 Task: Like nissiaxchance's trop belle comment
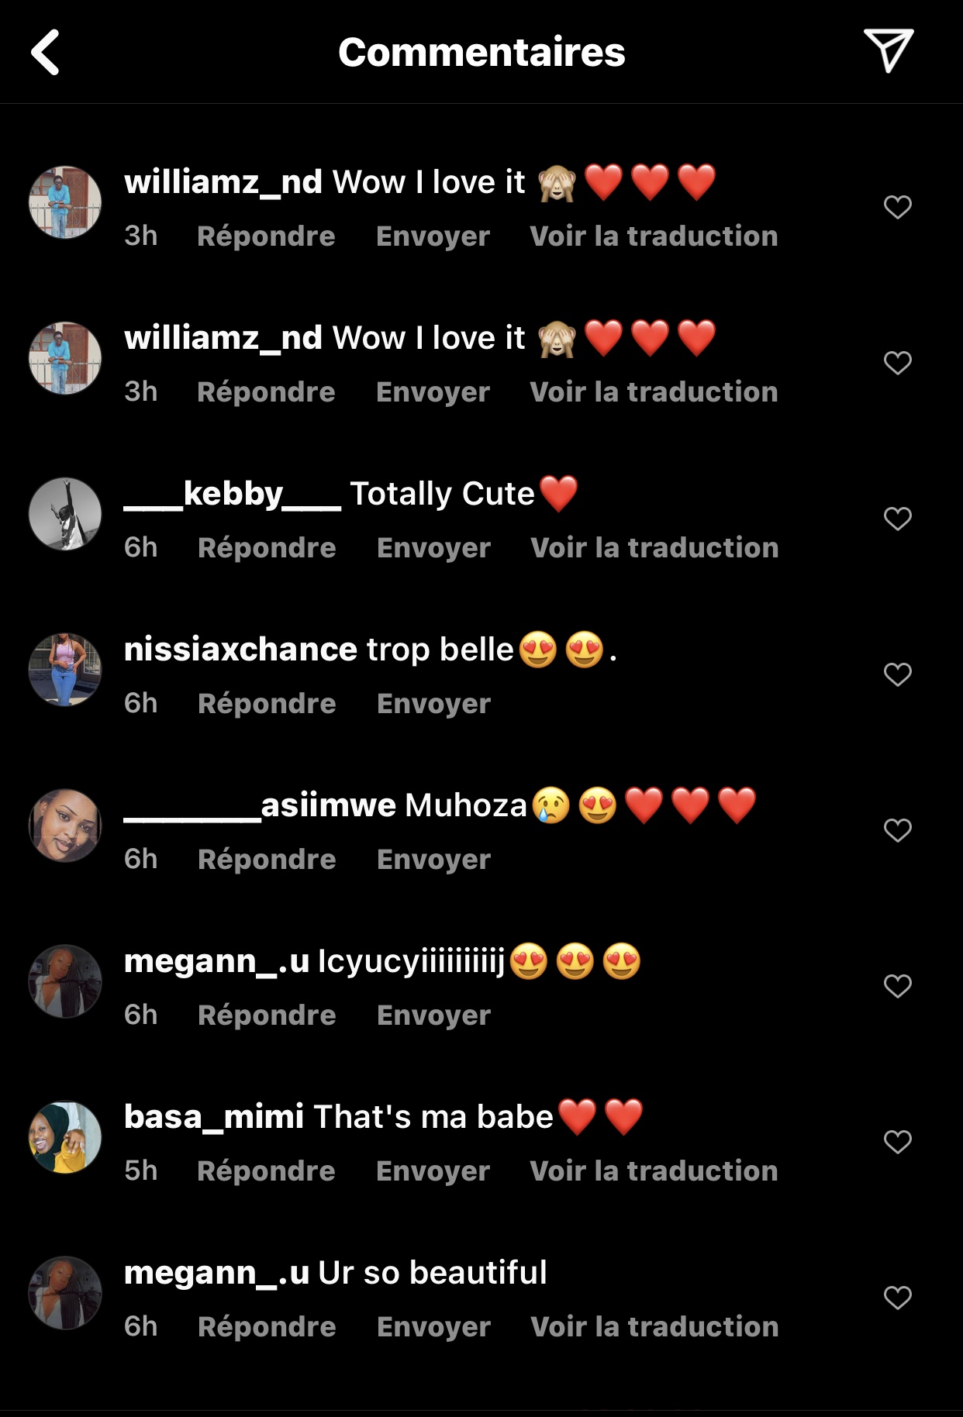point(897,674)
